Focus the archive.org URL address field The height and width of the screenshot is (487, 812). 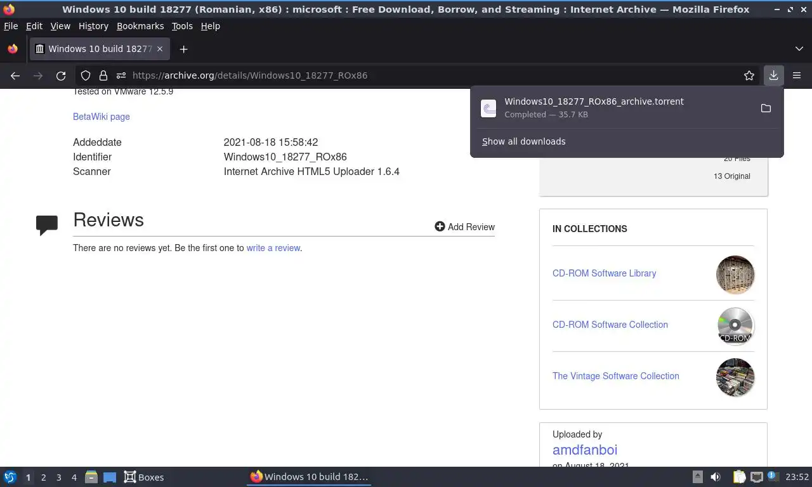[x=419, y=75]
